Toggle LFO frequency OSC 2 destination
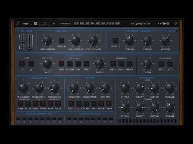 point(121,64)
